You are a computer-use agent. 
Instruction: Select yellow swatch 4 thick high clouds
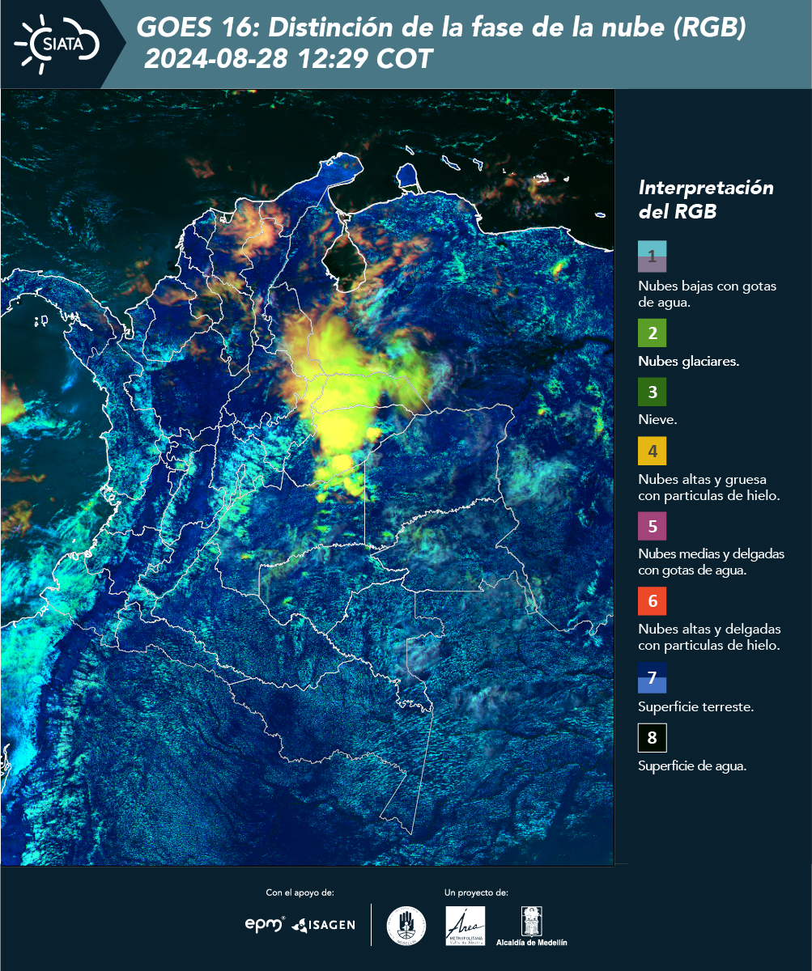pos(652,451)
